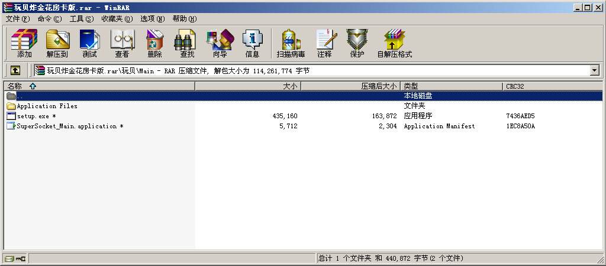
Task: Run the 测试 (Test) archive tool
Action: click(89, 43)
